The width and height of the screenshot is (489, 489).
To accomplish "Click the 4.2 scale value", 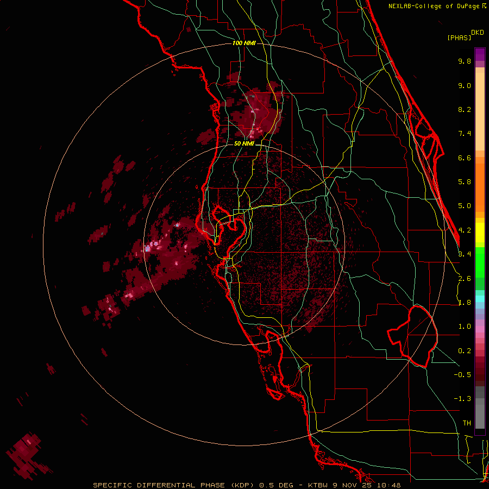I will pyautogui.click(x=465, y=230).
